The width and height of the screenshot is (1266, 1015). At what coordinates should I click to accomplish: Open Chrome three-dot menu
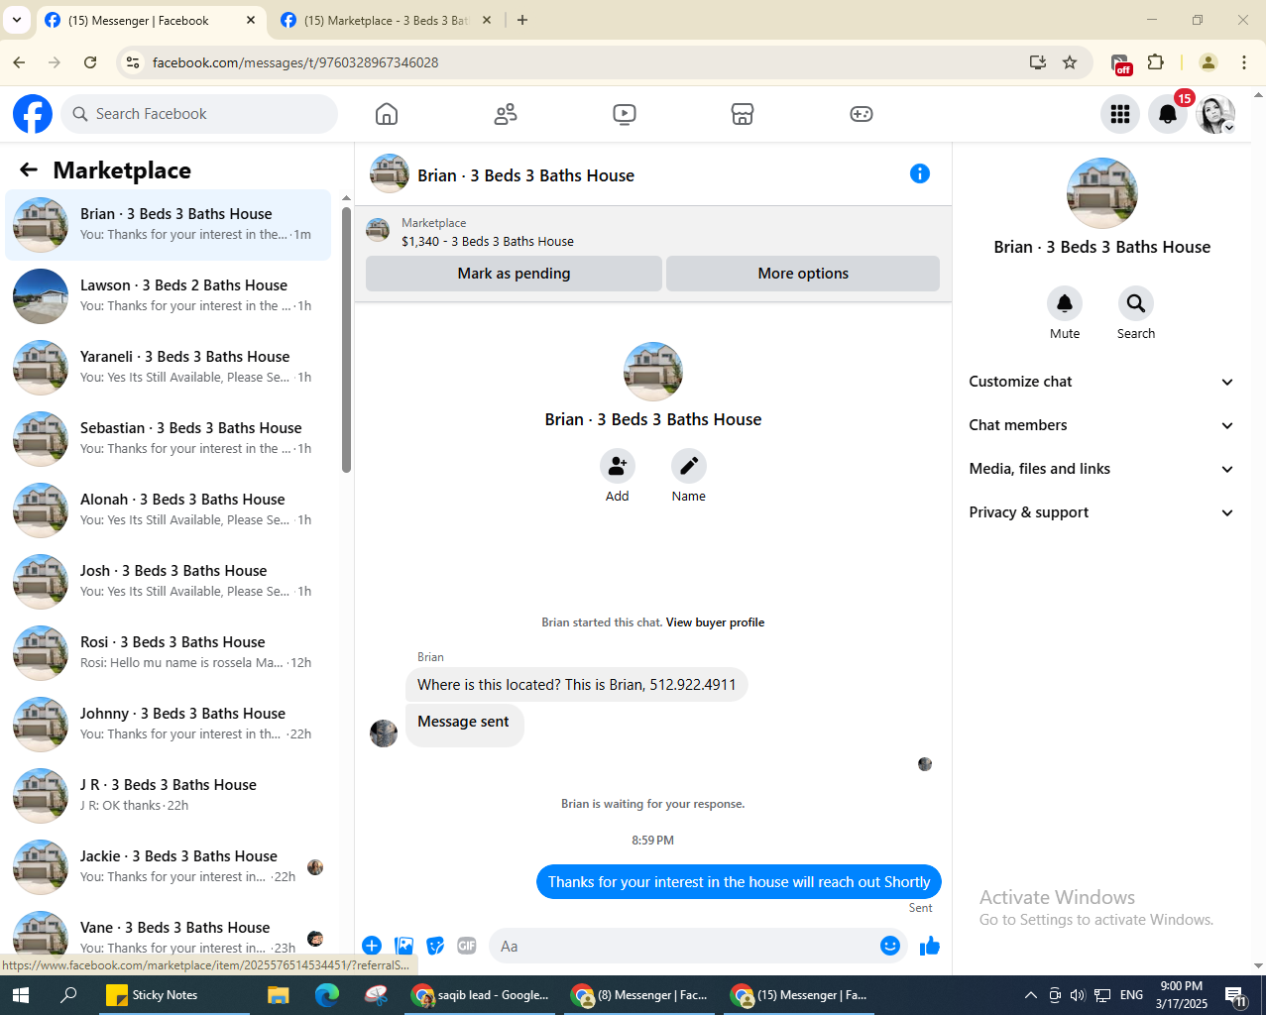[x=1244, y=62]
